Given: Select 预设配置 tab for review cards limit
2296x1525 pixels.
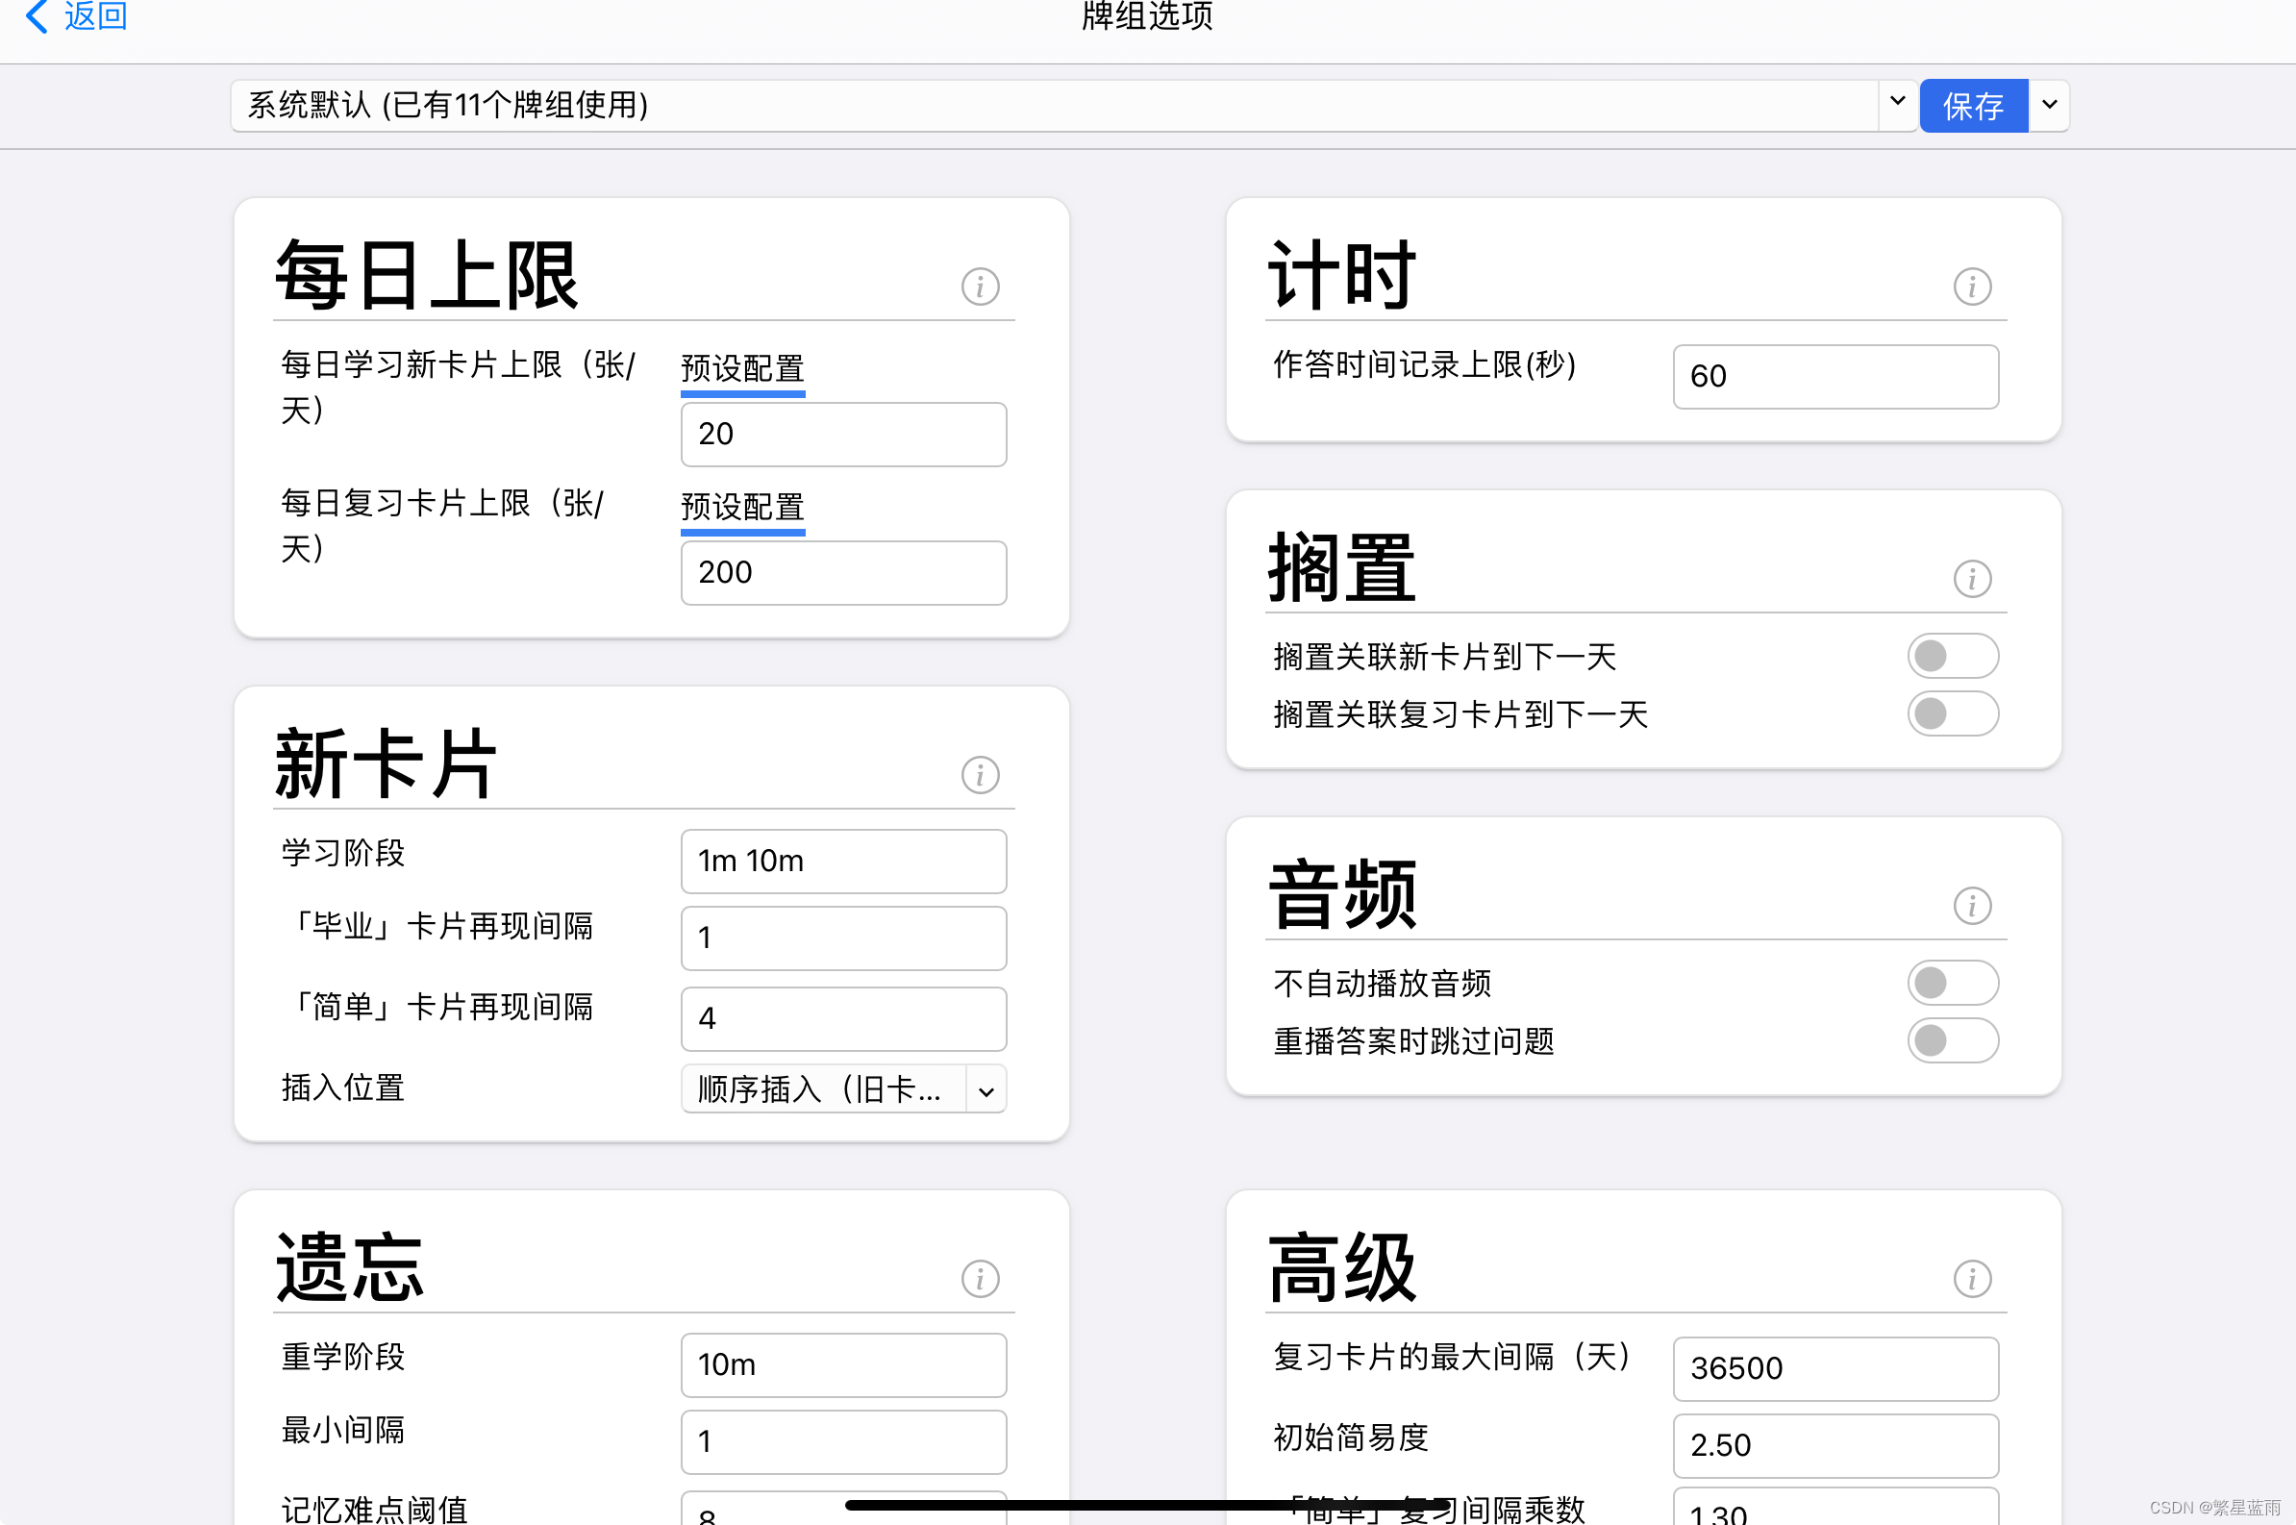Looking at the screenshot, I should (x=743, y=509).
